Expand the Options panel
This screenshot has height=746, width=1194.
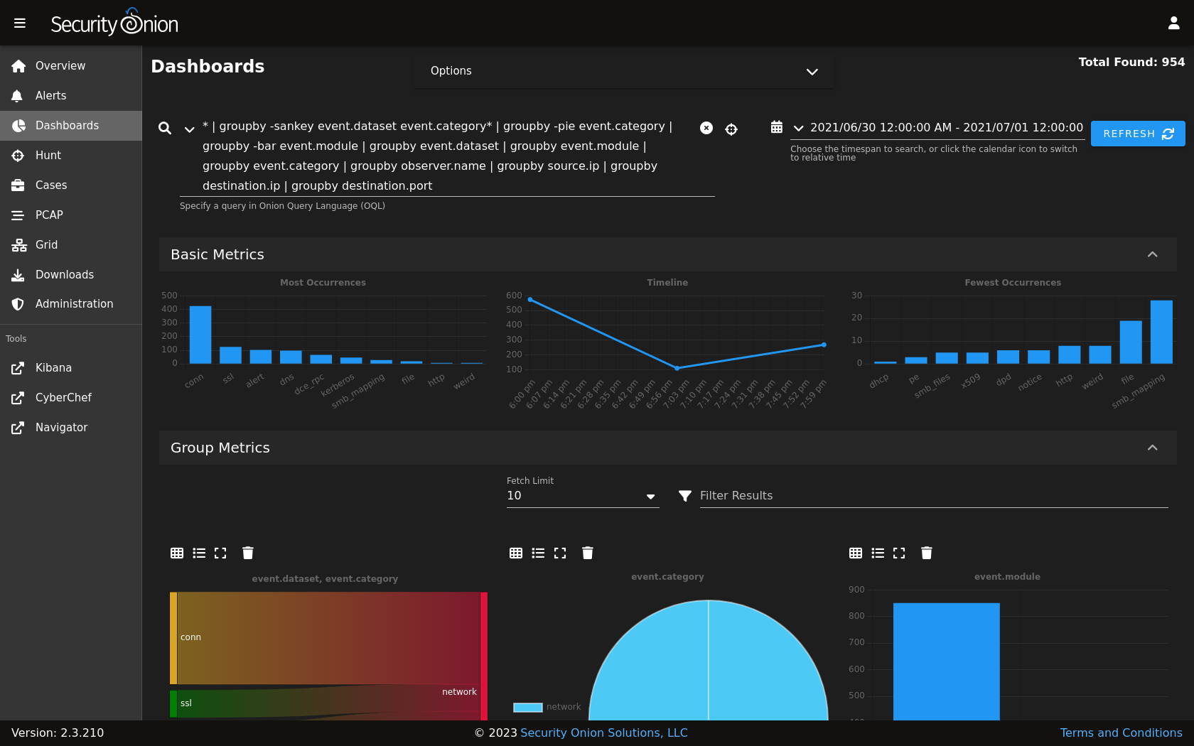coord(624,71)
